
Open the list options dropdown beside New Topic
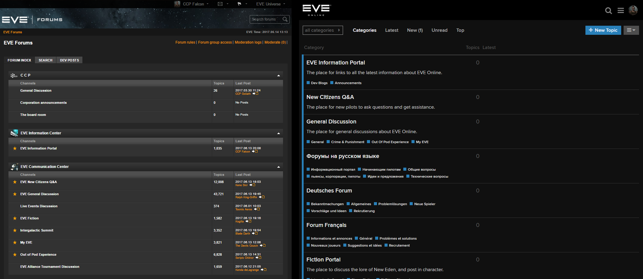point(631,30)
